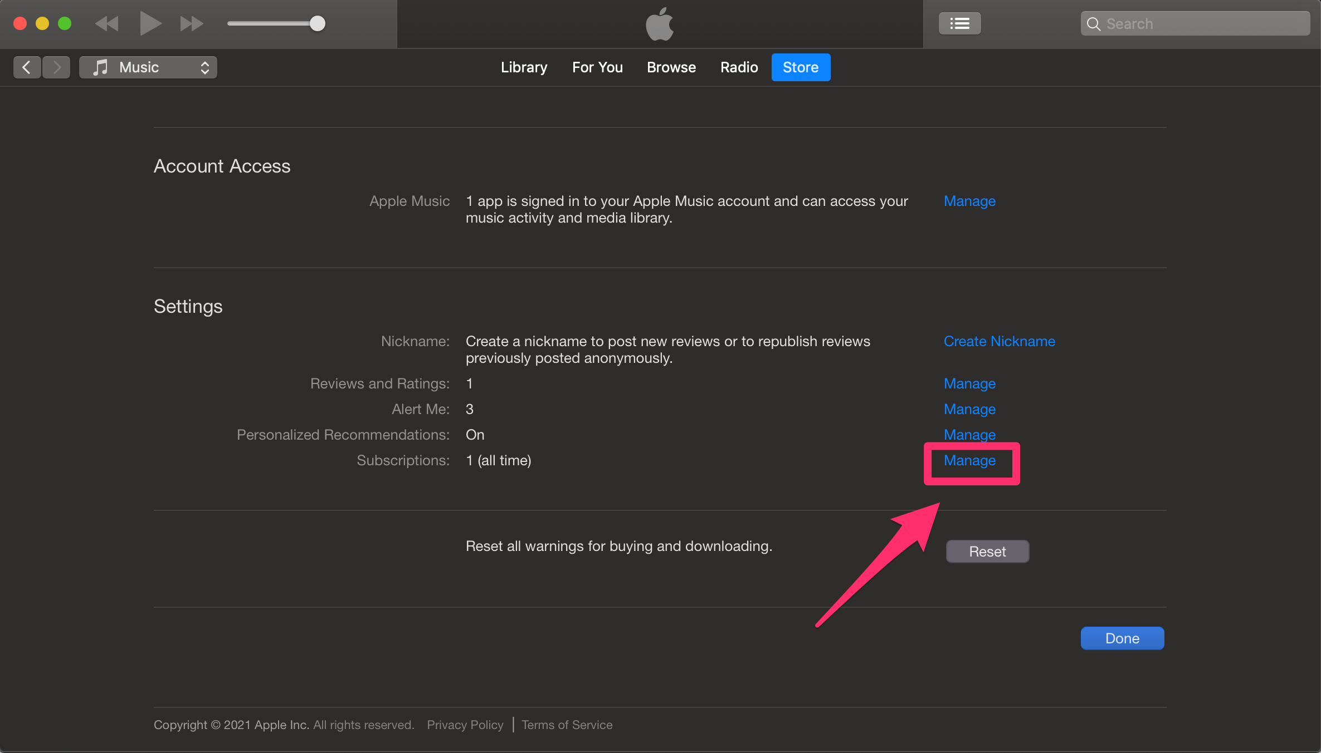
Task: Click Done to close account settings
Action: (x=1122, y=638)
